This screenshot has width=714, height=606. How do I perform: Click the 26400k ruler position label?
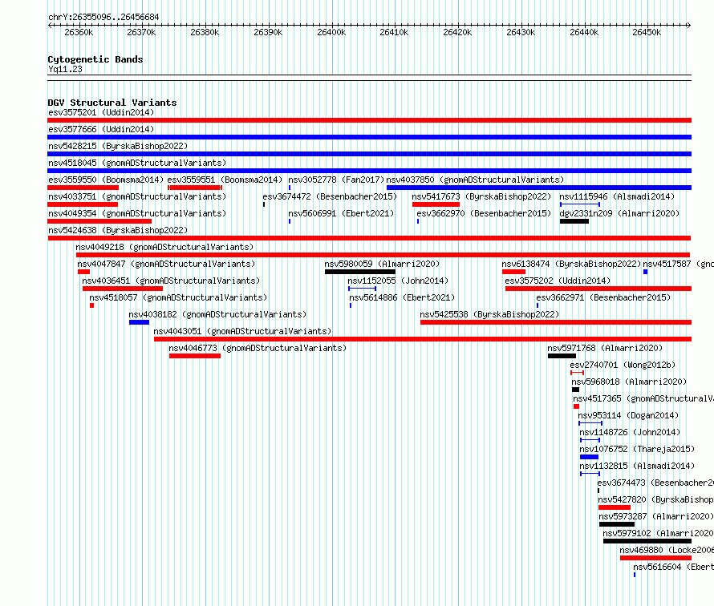point(331,32)
